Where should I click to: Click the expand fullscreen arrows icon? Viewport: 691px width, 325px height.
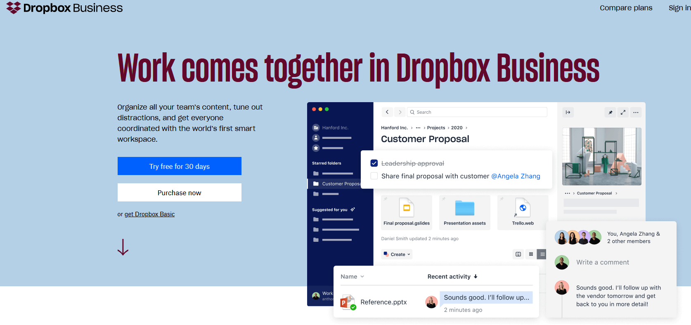[623, 112]
